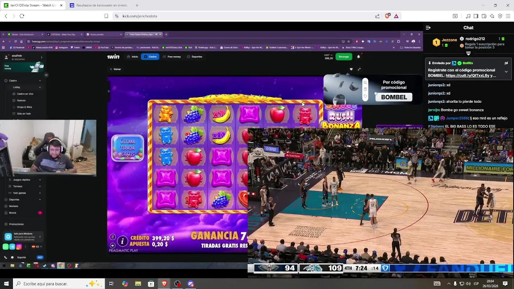Open the Windows Start menu
Viewport: 514px width, 289px height.
(6, 284)
